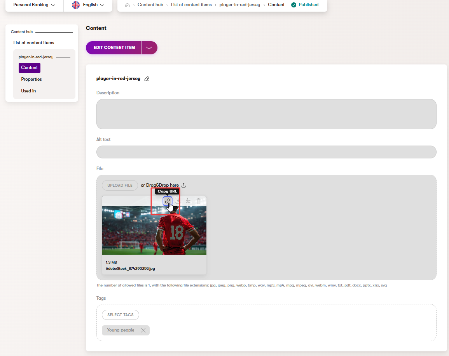Viewport: 449px width, 356px height.
Task: Open Properties in the sidebar
Action: pos(31,79)
